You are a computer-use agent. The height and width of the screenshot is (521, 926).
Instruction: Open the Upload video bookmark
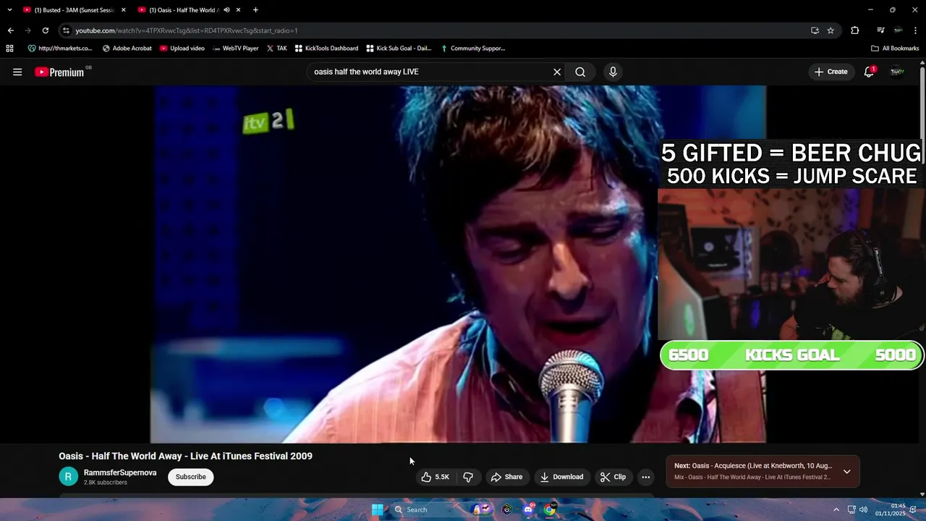pos(182,48)
